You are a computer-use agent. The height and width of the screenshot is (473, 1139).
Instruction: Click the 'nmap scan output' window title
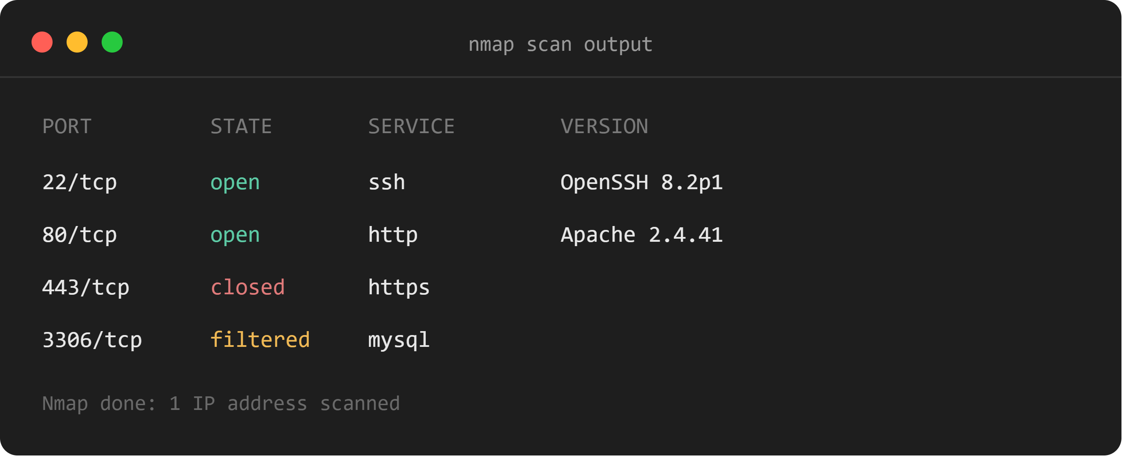tap(560, 45)
